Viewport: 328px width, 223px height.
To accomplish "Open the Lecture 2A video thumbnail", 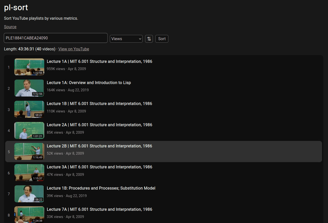I will (29, 130).
